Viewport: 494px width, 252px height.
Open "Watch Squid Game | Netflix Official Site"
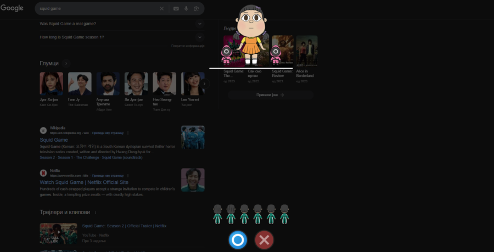tap(84, 182)
